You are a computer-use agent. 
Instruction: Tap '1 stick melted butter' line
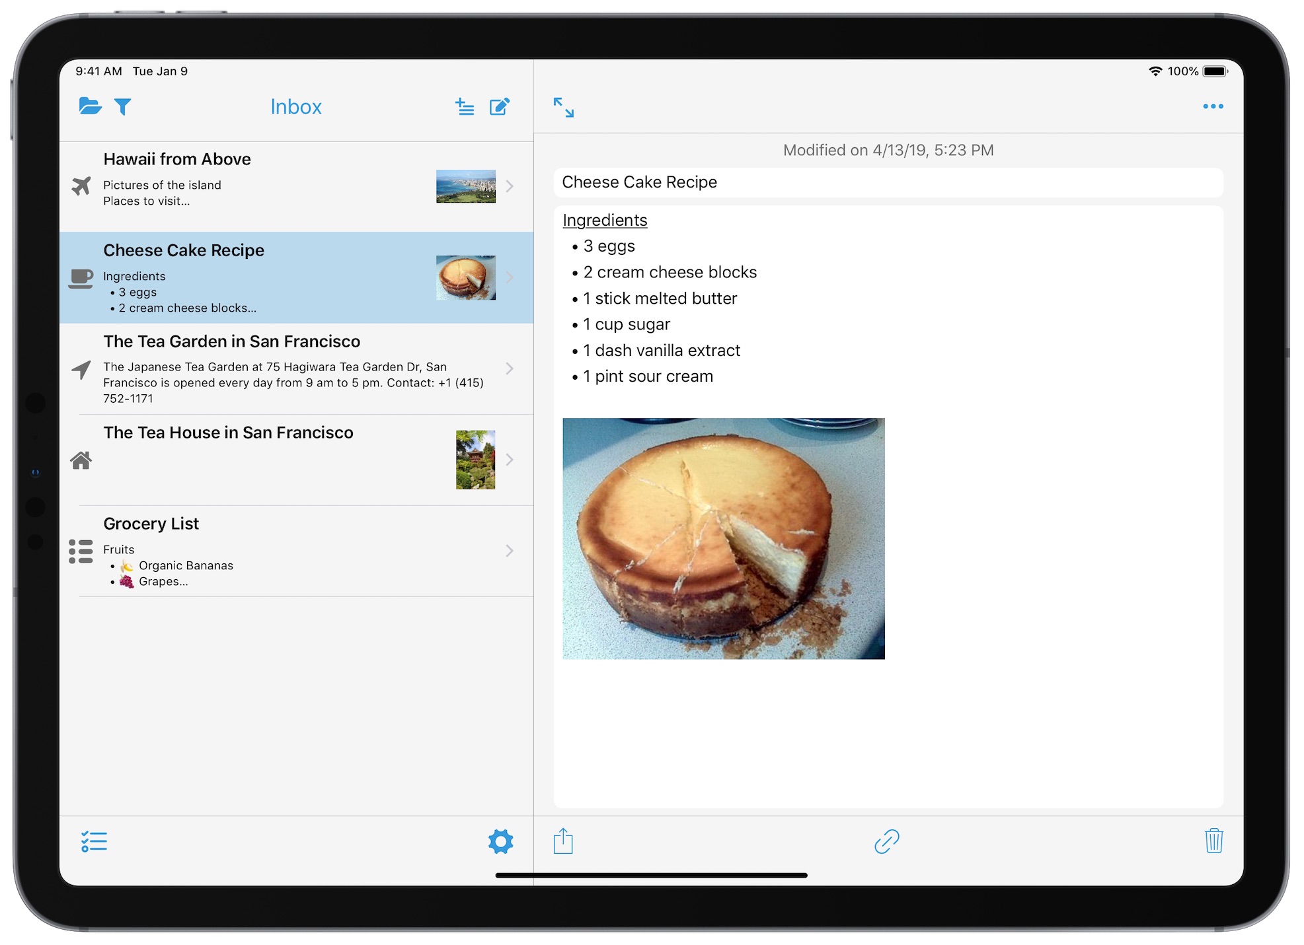point(660,298)
